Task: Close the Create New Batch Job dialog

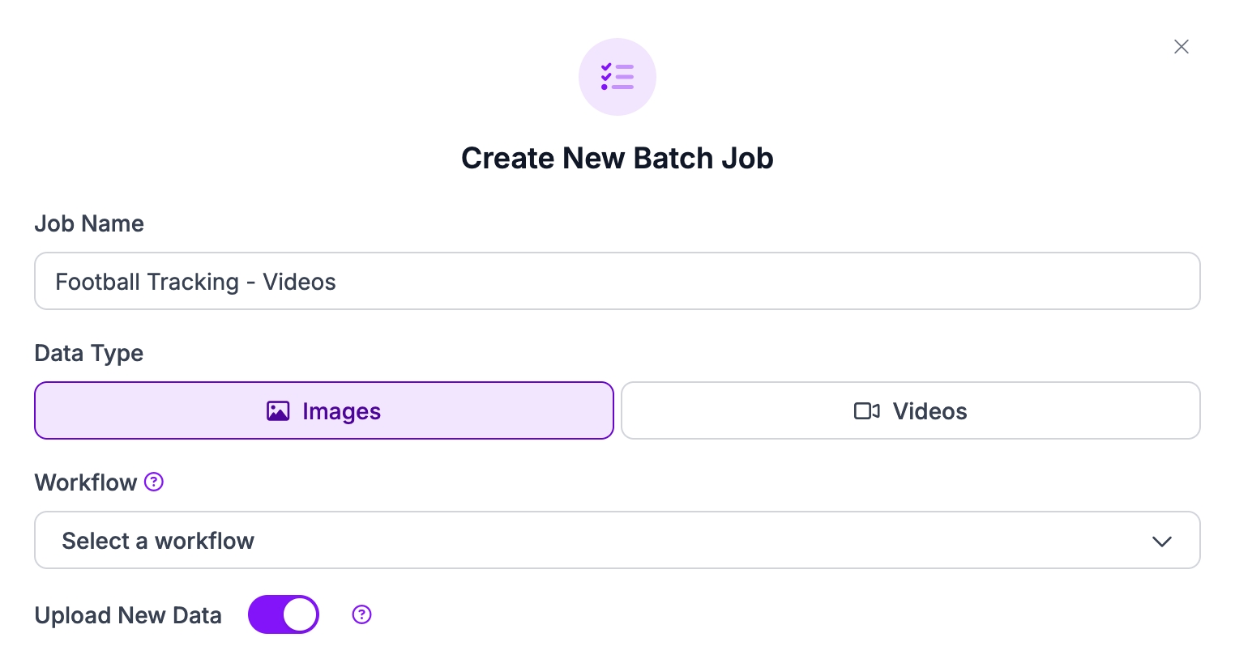Action: pyautogui.click(x=1181, y=47)
